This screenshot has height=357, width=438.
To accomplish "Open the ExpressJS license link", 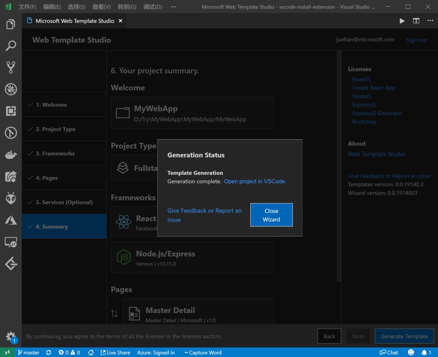I will pos(364,105).
